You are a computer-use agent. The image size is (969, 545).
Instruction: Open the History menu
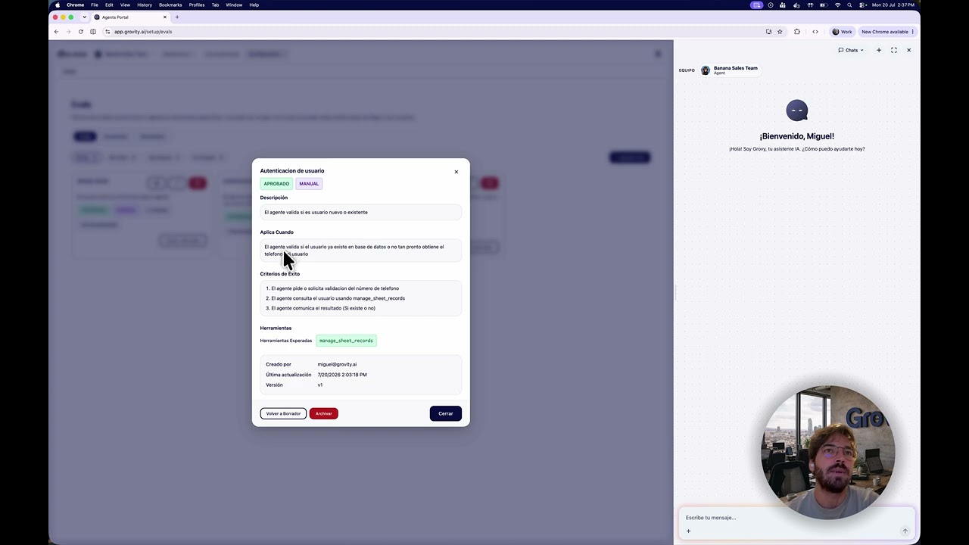[x=145, y=5]
